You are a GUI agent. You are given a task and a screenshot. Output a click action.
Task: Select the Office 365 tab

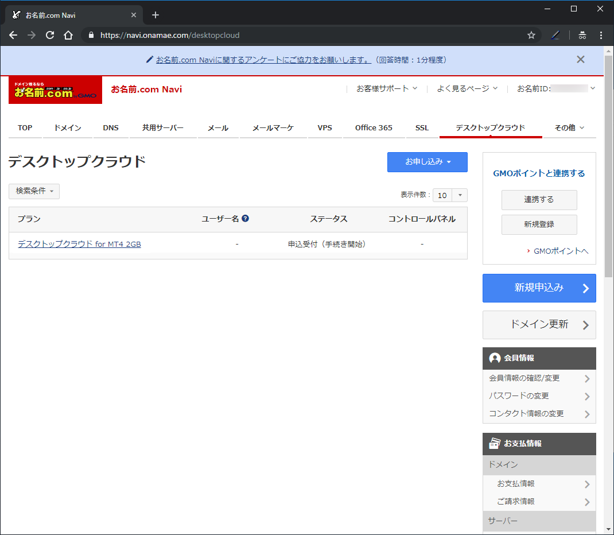coord(374,127)
